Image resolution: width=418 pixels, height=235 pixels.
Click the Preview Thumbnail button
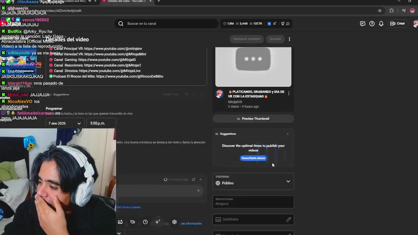point(253,118)
